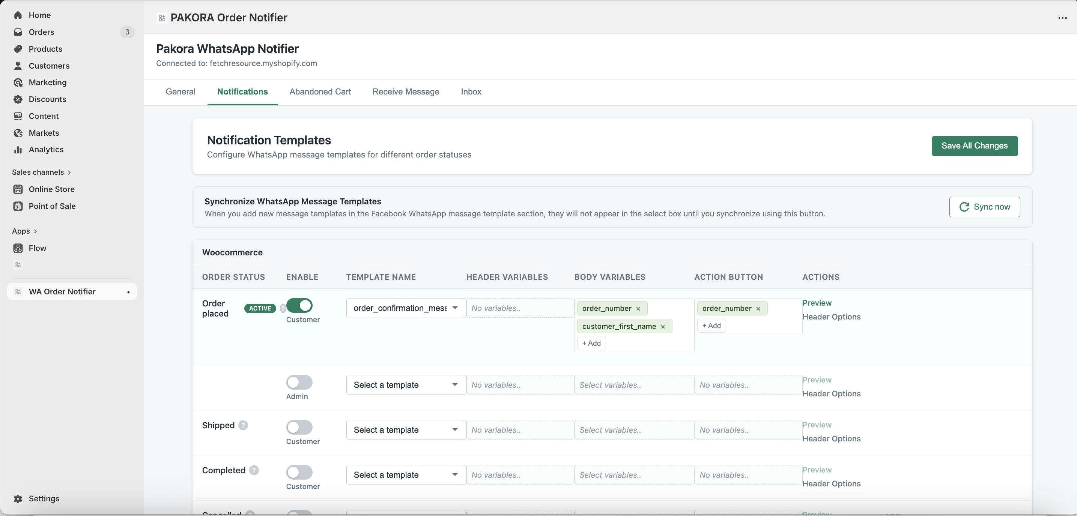Add a body variable to Order placed
Screen dimensions: 1077x516
pos(591,343)
